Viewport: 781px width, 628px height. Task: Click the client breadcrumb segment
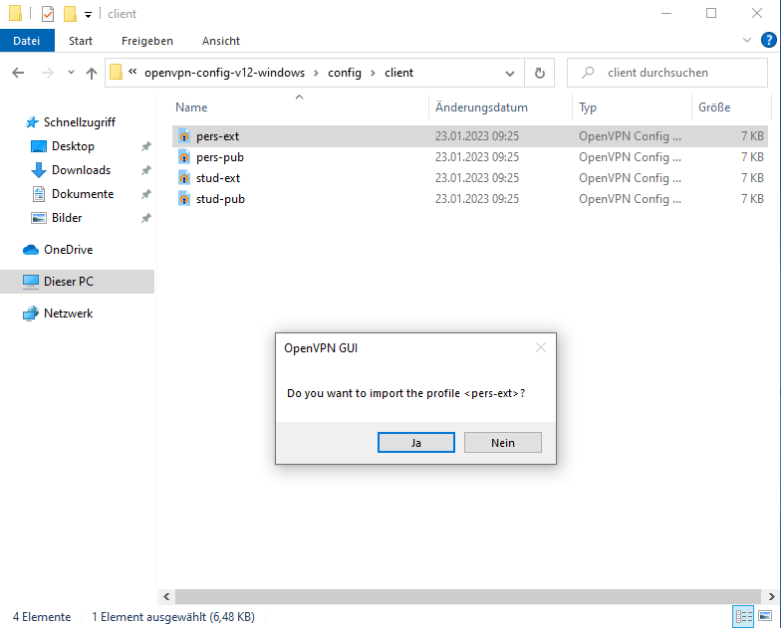point(398,73)
